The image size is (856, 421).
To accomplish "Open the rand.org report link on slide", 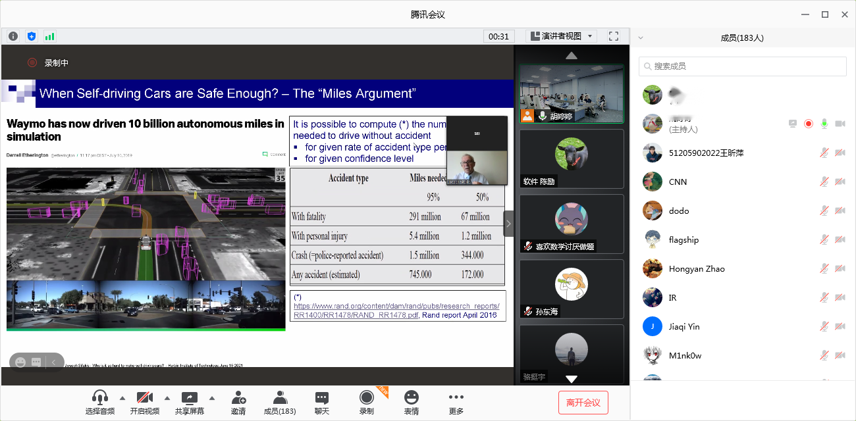I will [396, 306].
